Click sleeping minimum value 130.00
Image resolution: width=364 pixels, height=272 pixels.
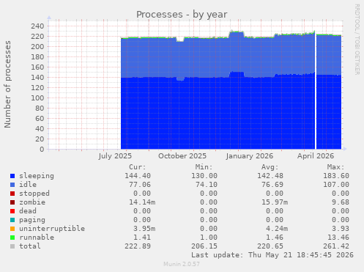204,176
